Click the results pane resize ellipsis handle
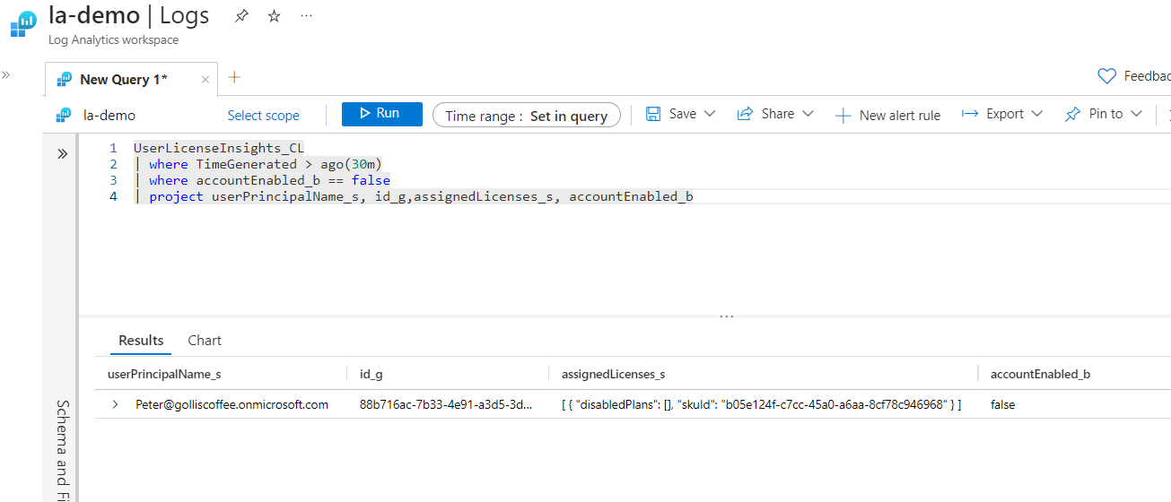 (727, 316)
